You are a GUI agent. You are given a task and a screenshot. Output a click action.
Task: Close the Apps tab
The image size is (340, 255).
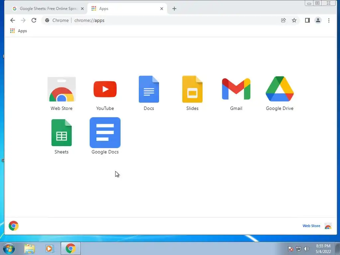pos(162,9)
